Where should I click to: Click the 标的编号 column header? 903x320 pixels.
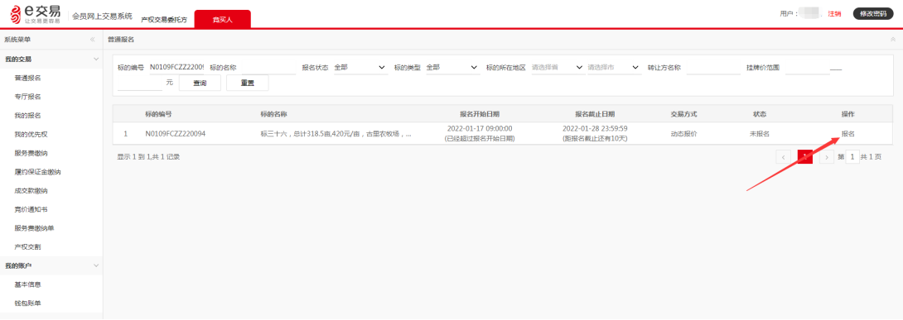pos(158,114)
